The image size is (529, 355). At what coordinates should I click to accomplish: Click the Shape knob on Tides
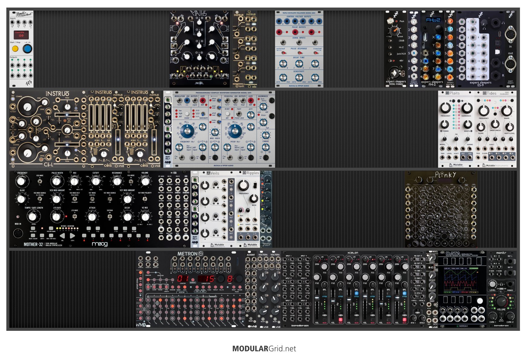pos(507,111)
